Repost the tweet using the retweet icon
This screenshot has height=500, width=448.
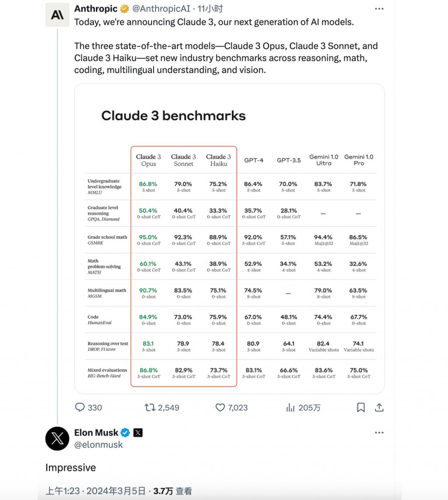pos(150,407)
